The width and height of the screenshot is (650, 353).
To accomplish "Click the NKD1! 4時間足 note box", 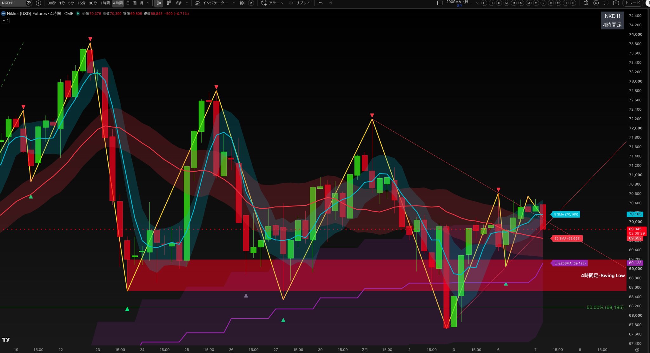I will point(612,20).
